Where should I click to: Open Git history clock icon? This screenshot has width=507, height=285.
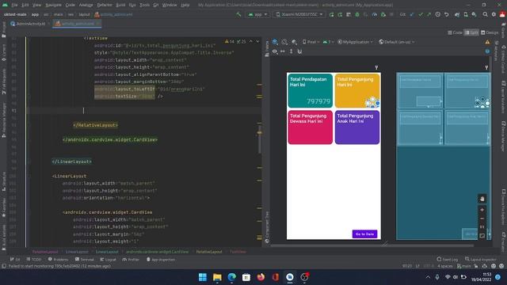tap(438, 14)
